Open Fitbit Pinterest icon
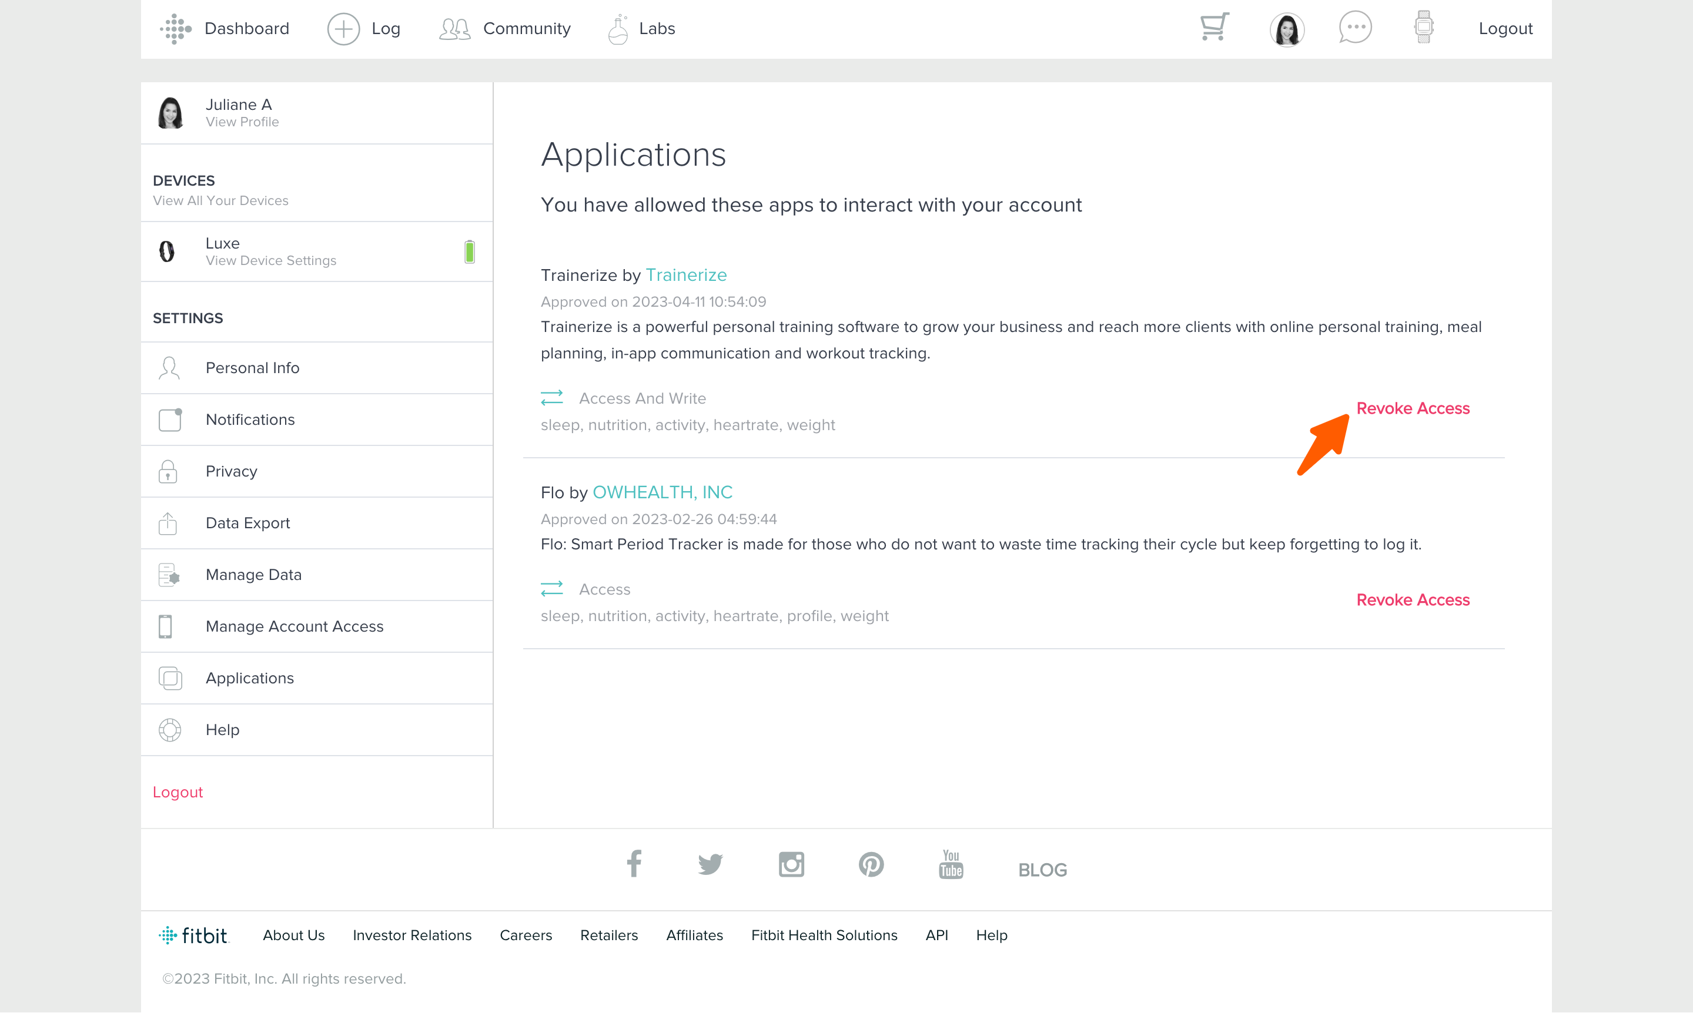 pos(871,865)
